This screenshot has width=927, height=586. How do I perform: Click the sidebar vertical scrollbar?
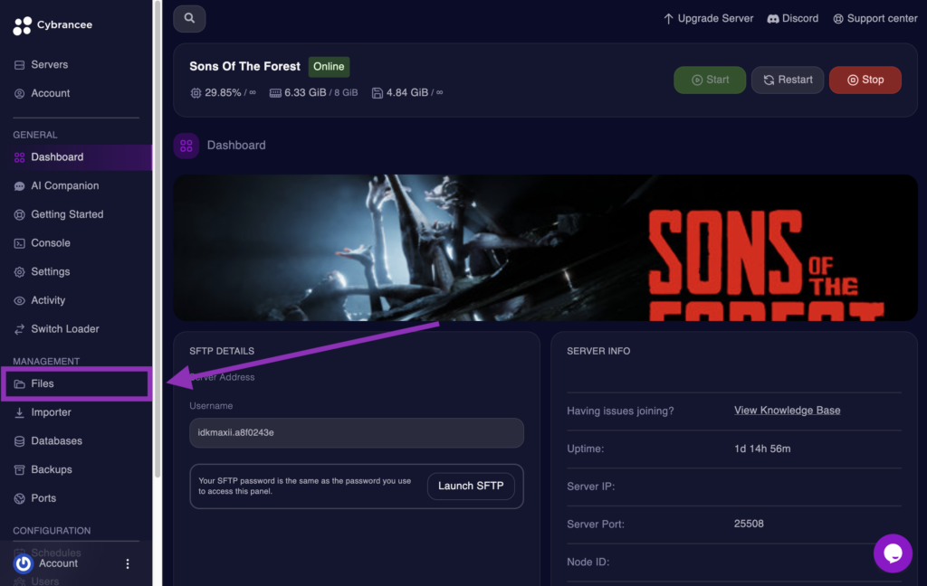click(x=158, y=235)
